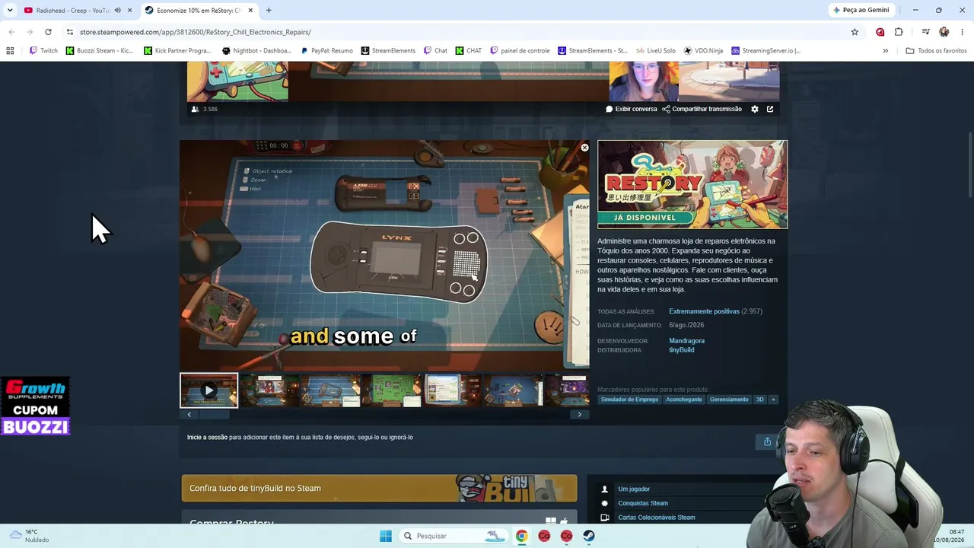The image size is (974, 548).
Task: Open publisher tinyBuild link
Action: [681, 350]
